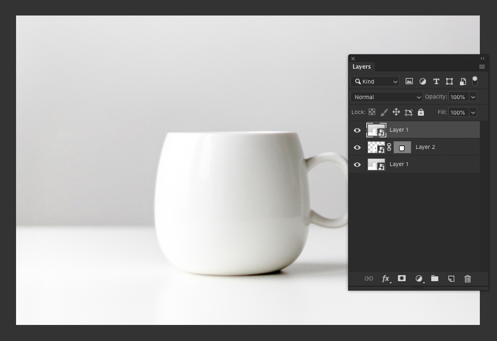Filter layers by type layers icon

[436, 81]
